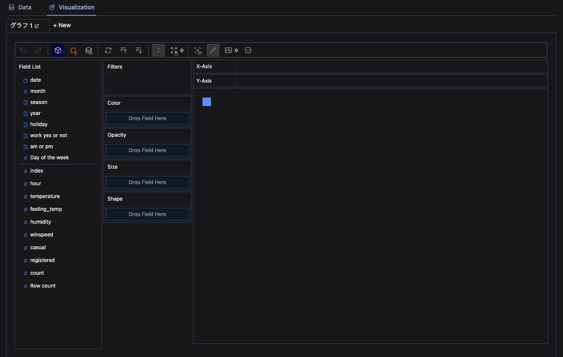The height and width of the screenshot is (357, 563).
Task: Enable the aggregation cube toggle
Action: click(58, 50)
